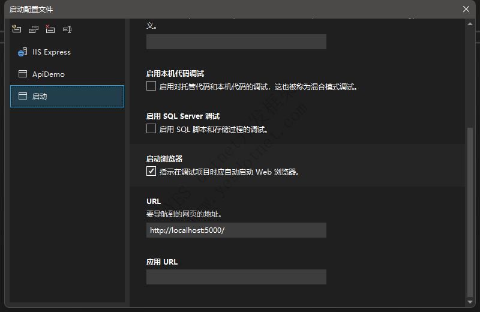Uncheck the 启动浏览器 checkbox
This screenshot has height=312, width=480.
coord(151,172)
